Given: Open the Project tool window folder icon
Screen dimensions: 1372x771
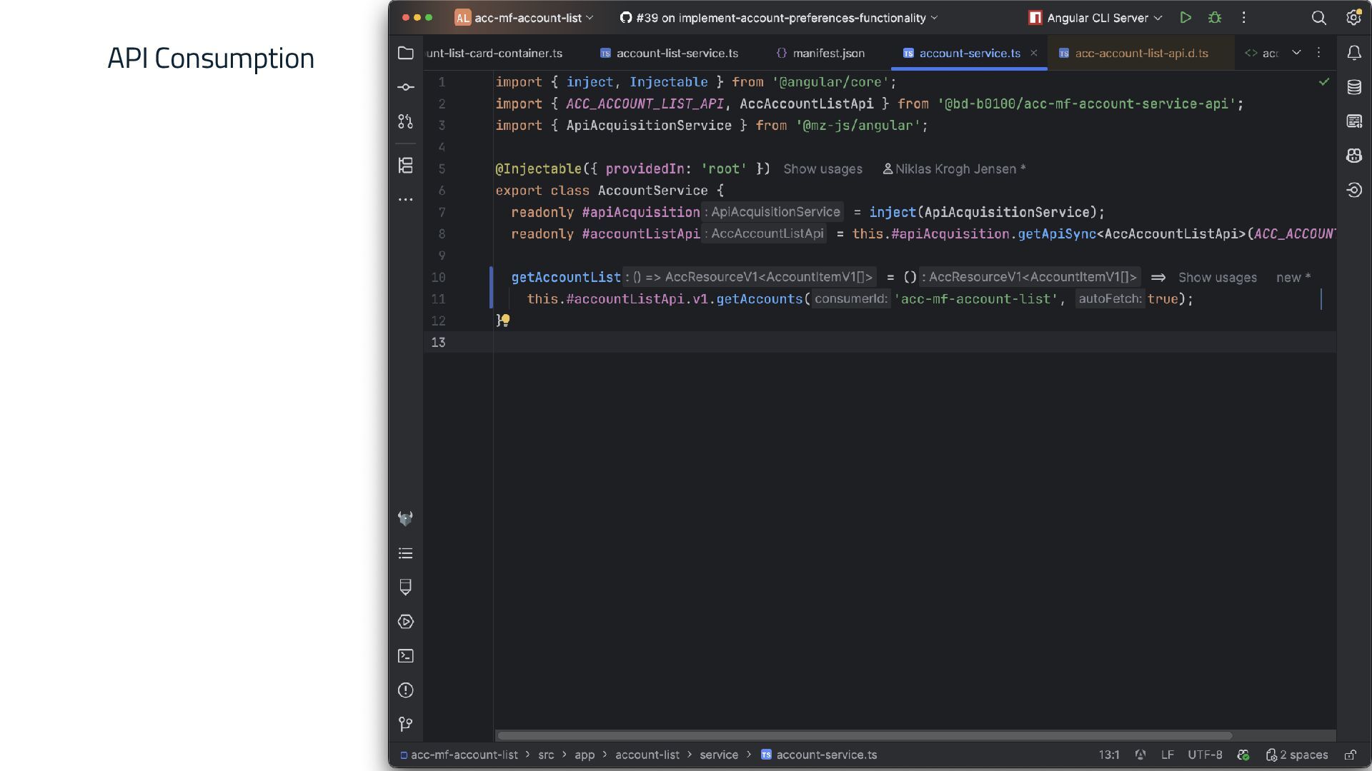Looking at the screenshot, I should pyautogui.click(x=405, y=54).
